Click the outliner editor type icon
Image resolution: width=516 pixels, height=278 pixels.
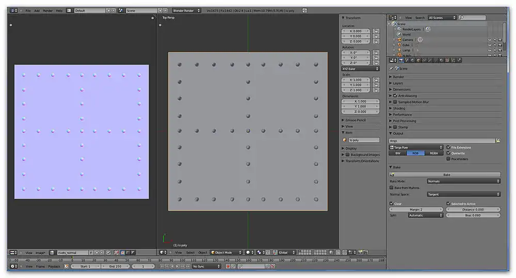[x=393, y=18]
